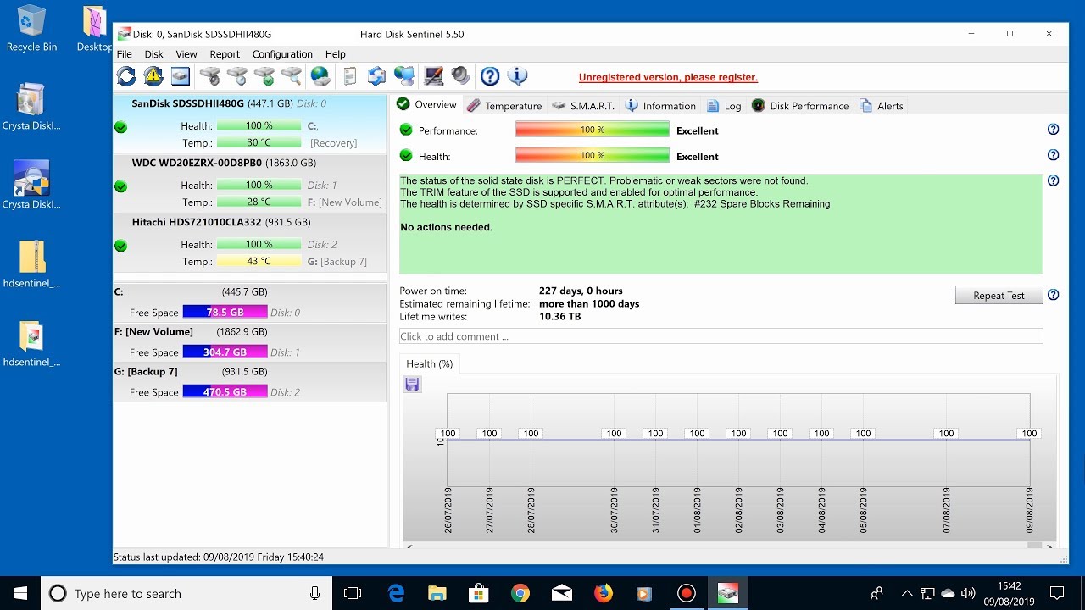Viewport: 1085px width, 610px height.
Task: Open the warning report toolbar icon
Action: tap(153, 76)
